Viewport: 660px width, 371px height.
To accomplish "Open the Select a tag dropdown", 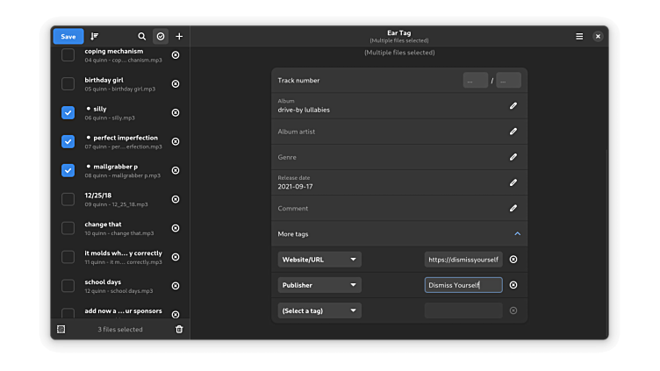I will 319,310.
